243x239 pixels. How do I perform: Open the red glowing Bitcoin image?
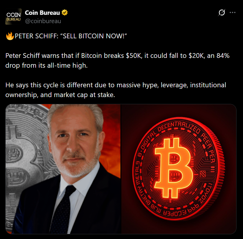(179, 169)
